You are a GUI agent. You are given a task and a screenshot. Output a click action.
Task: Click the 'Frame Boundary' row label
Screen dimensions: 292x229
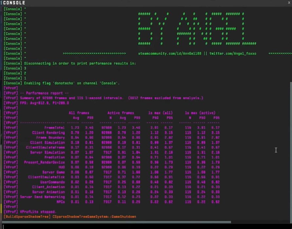pyautogui.click(x=50, y=138)
